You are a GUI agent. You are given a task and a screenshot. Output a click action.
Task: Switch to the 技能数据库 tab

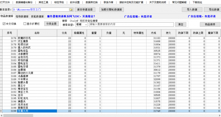click(x=37, y=16)
